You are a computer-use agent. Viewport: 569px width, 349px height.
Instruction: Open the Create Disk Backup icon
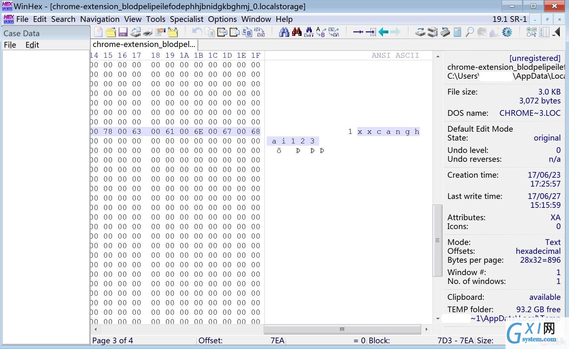pyautogui.click(x=136, y=32)
